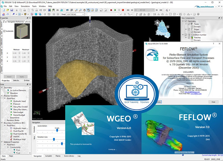
Task: Toggle the Automatic checkbox in Navigation Reference
Action: tap(5, 31)
